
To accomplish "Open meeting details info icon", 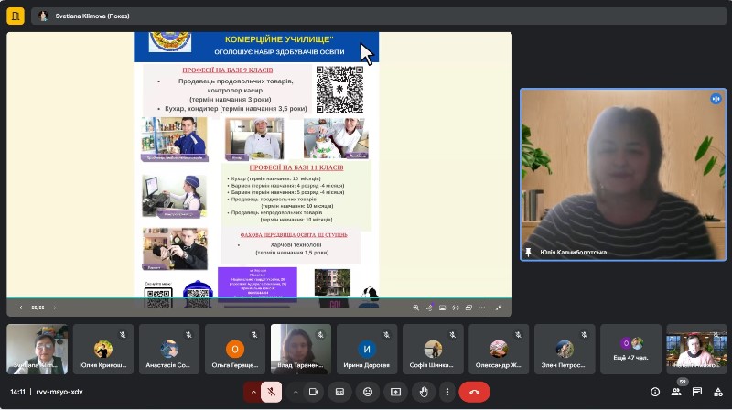I will [655, 392].
